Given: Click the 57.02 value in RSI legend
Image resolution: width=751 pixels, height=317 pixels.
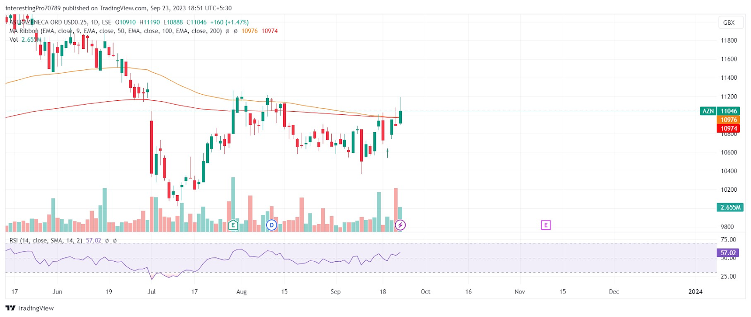Looking at the screenshot, I should click(x=93, y=241).
